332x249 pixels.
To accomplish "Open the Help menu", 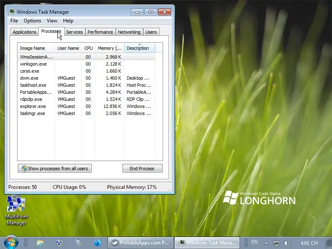I will (x=68, y=21).
